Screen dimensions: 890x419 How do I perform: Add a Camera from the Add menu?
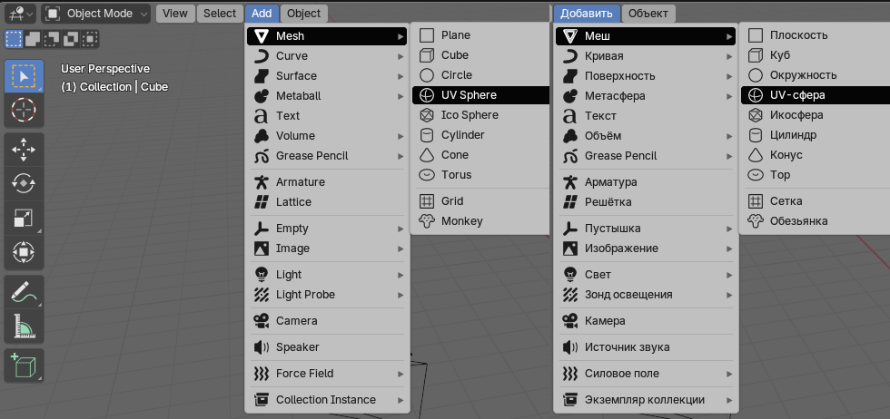328,321
